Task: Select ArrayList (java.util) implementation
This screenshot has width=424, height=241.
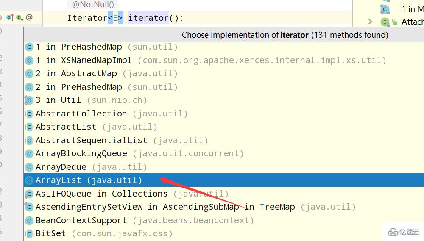Action: (x=89, y=180)
